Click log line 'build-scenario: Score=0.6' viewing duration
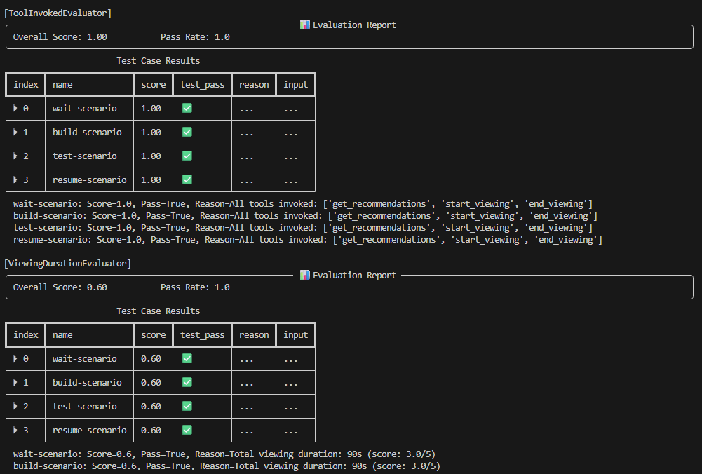 (227, 466)
